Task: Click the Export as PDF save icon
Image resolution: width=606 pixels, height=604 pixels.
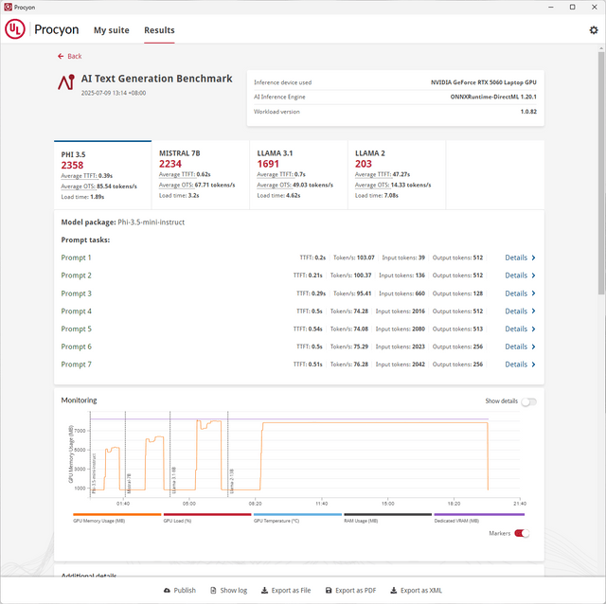Action: (x=329, y=590)
